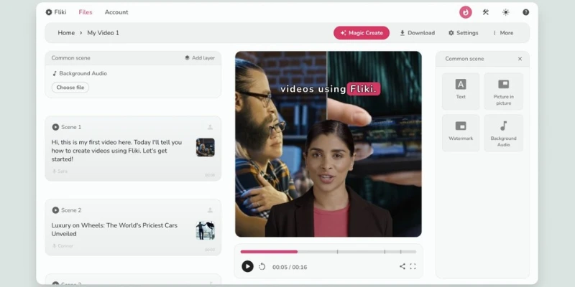
Task: Click the pink flame credits icon
Action: [465, 12]
